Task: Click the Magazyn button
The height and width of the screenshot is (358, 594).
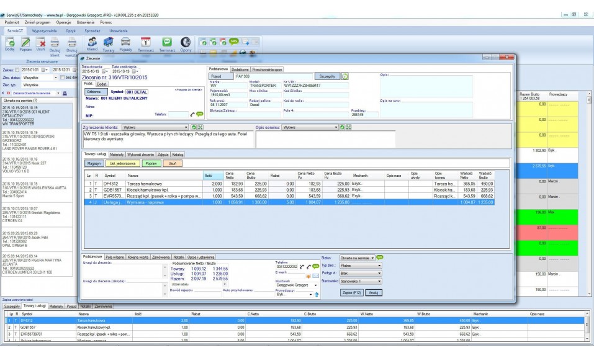Action: [94, 163]
